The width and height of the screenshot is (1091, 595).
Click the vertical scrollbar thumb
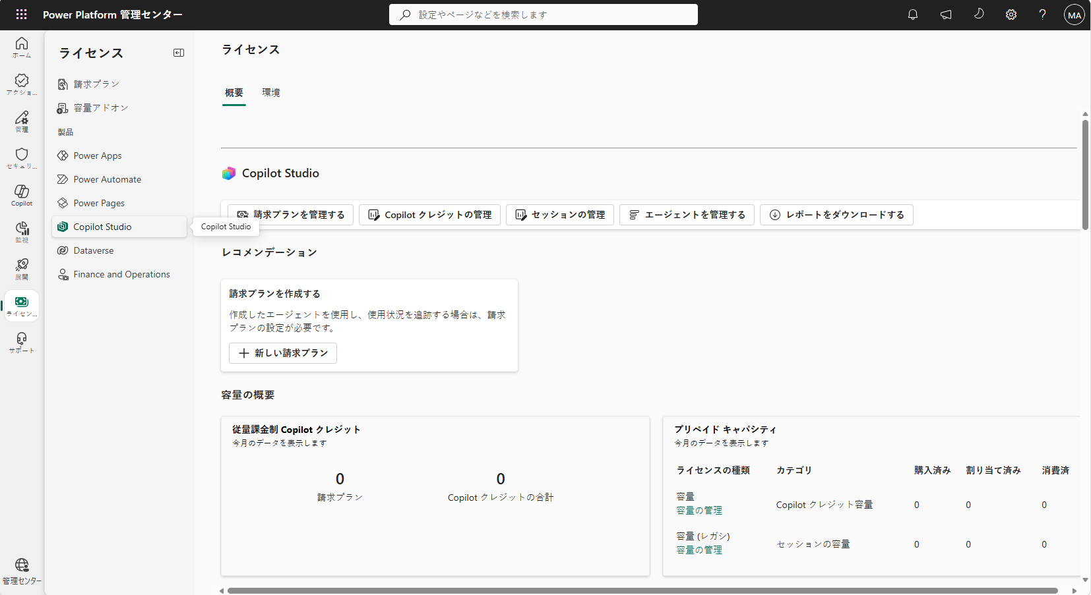click(1085, 175)
